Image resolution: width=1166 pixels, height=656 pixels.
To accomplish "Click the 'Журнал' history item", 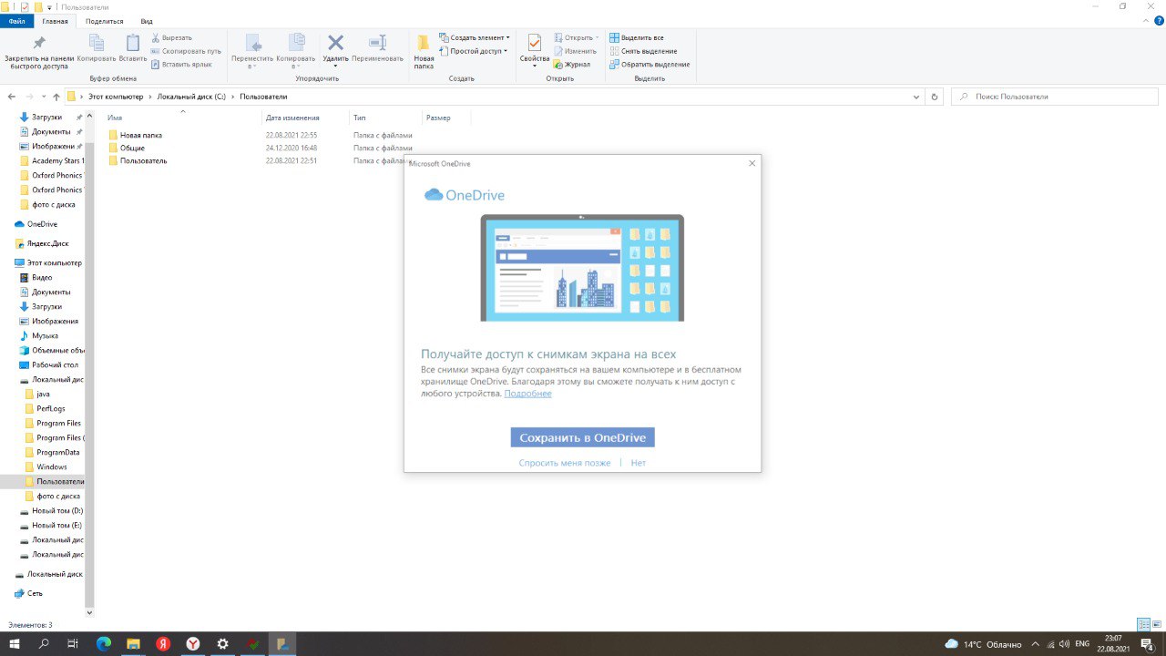I will click(572, 64).
